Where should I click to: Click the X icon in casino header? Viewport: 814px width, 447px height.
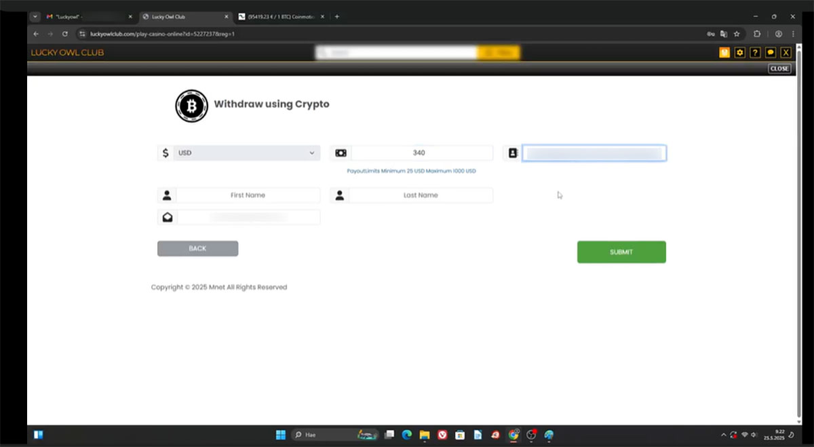tap(786, 52)
